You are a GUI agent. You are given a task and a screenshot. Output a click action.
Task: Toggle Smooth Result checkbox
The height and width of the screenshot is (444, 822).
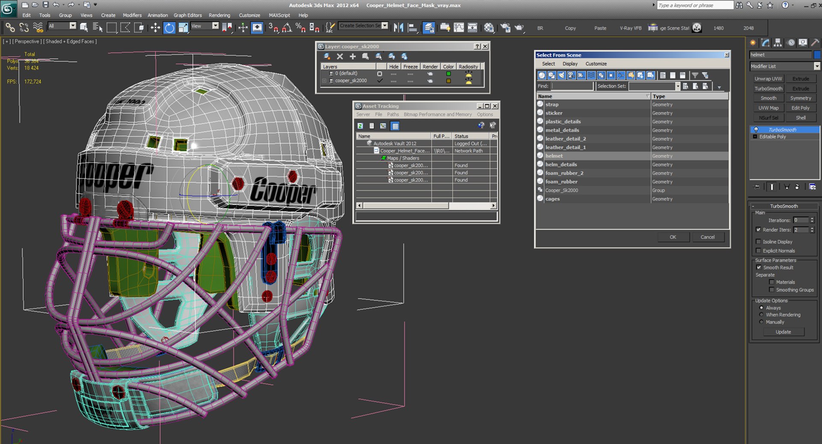point(759,267)
